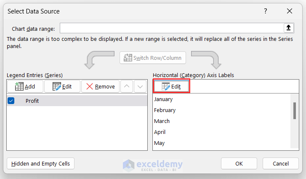
Task: Select March category label
Action: pos(162,121)
